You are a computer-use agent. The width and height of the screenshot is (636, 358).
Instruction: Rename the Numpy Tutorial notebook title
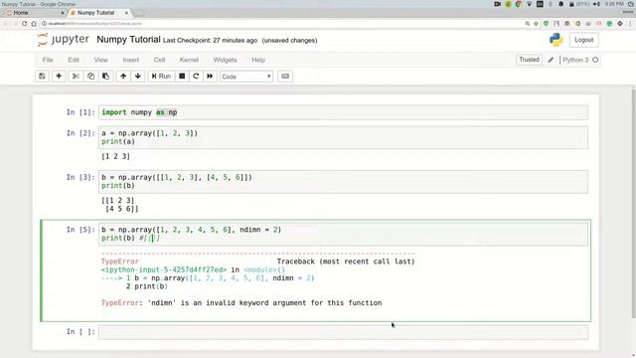click(x=128, y=40)
